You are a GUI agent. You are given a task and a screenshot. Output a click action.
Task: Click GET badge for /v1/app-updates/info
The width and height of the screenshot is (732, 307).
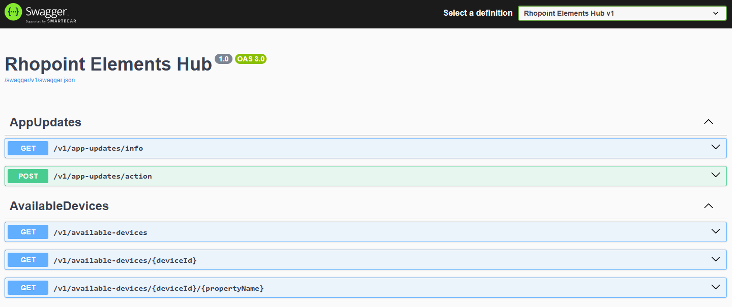[28, 148]
